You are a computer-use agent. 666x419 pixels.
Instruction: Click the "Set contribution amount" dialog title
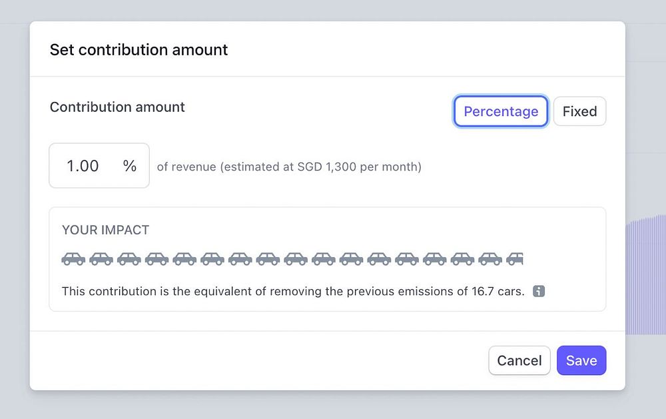click(x=139, y=50)
